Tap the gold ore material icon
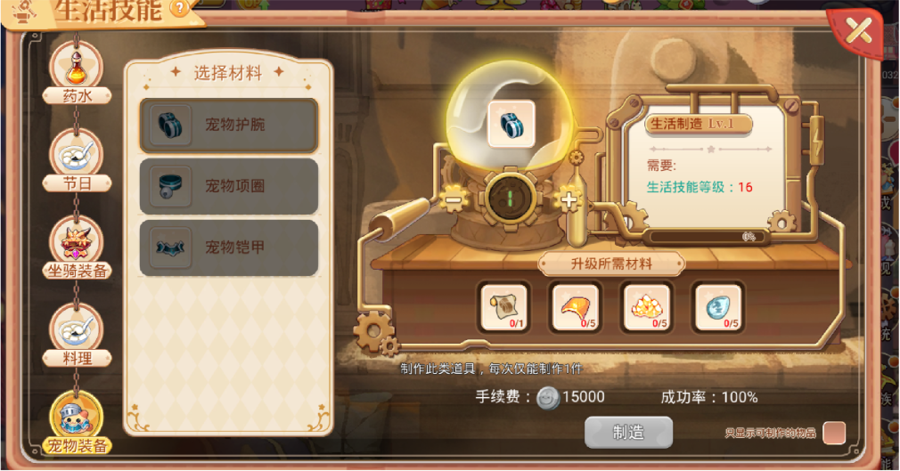The height and width of the screenshot is (471, 900). (646, 307)
